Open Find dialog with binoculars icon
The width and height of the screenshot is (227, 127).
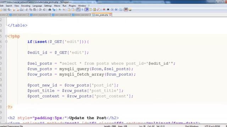tap(50, 10)
